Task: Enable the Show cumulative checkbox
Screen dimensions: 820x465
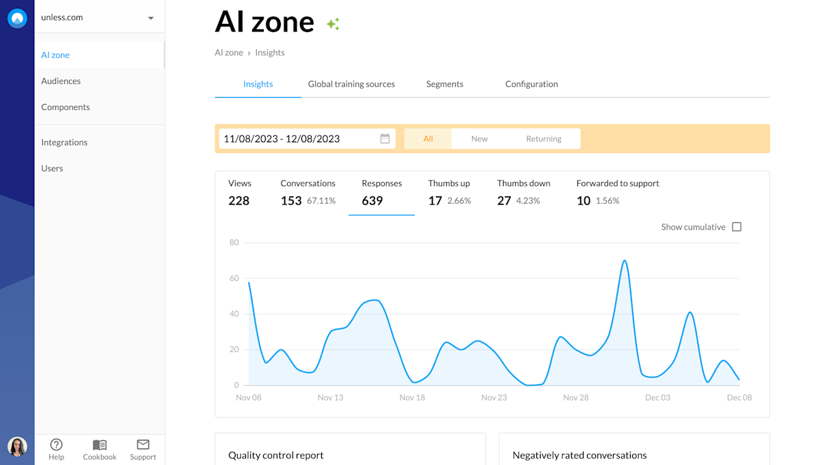Action: 736,226
